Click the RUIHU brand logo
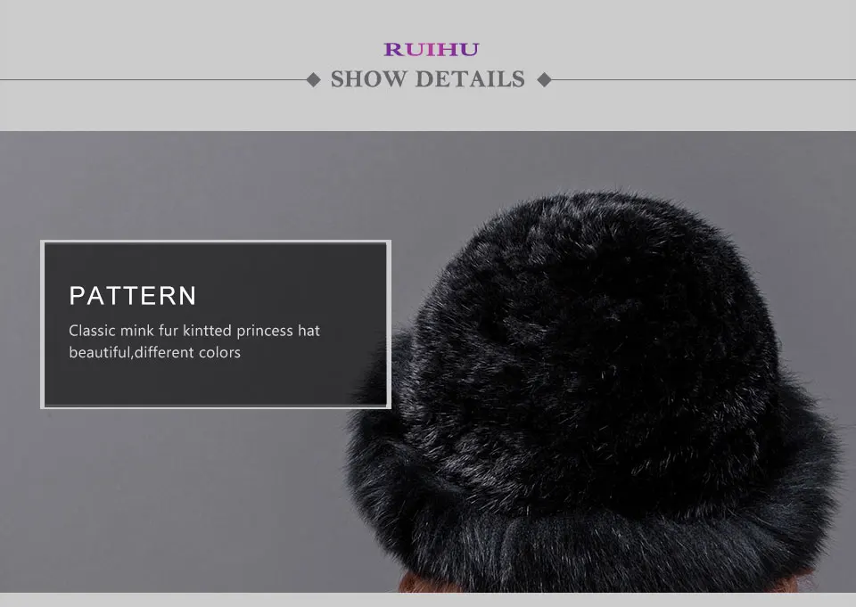Viewport: 856px width, 607px height. 432,49
